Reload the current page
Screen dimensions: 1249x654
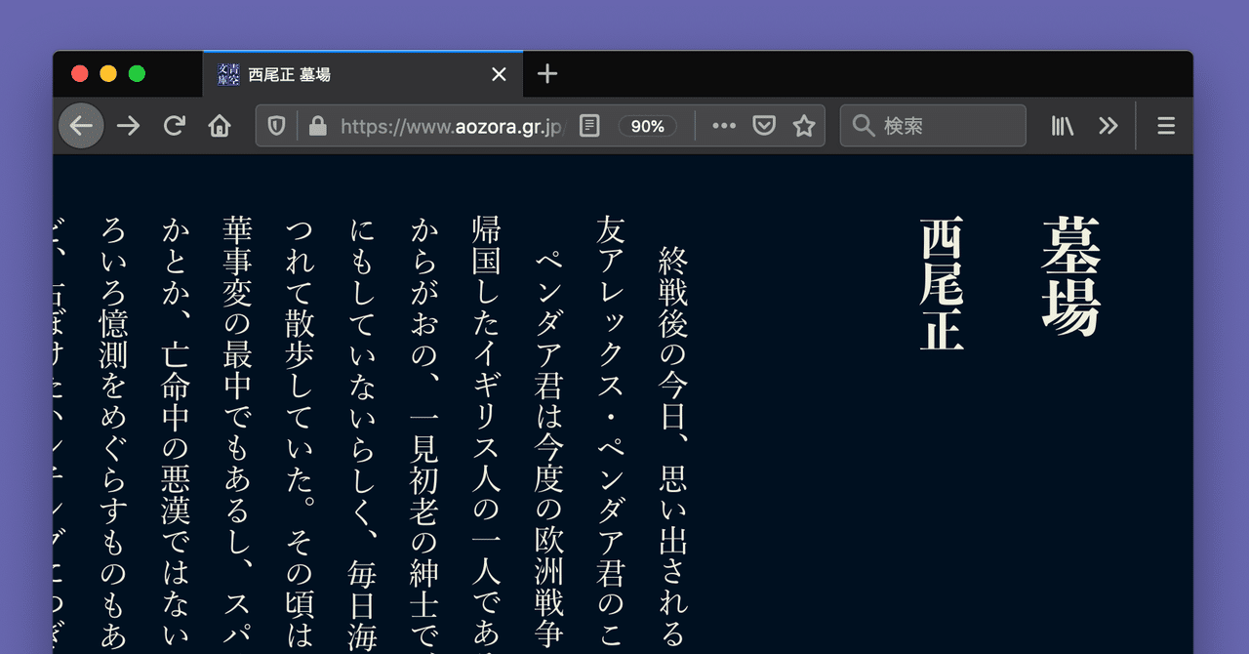[174, 126]
